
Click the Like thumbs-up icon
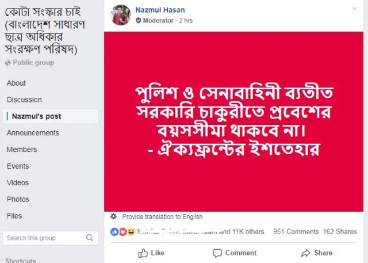tap(143, 253)
